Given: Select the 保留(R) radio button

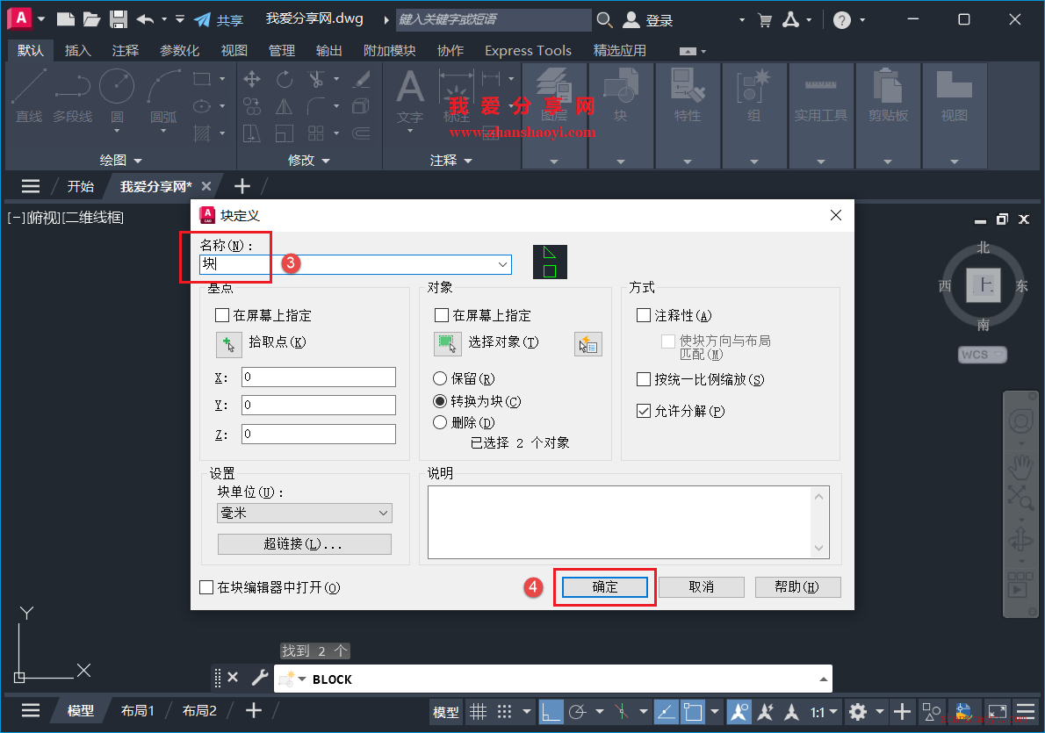Looking at the screenshot, I should pos(440,378).
